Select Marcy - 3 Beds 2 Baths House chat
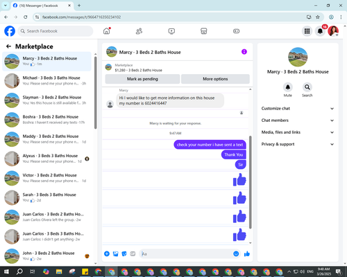The height and width of the screenshot is (277, 347). point(46,61)
